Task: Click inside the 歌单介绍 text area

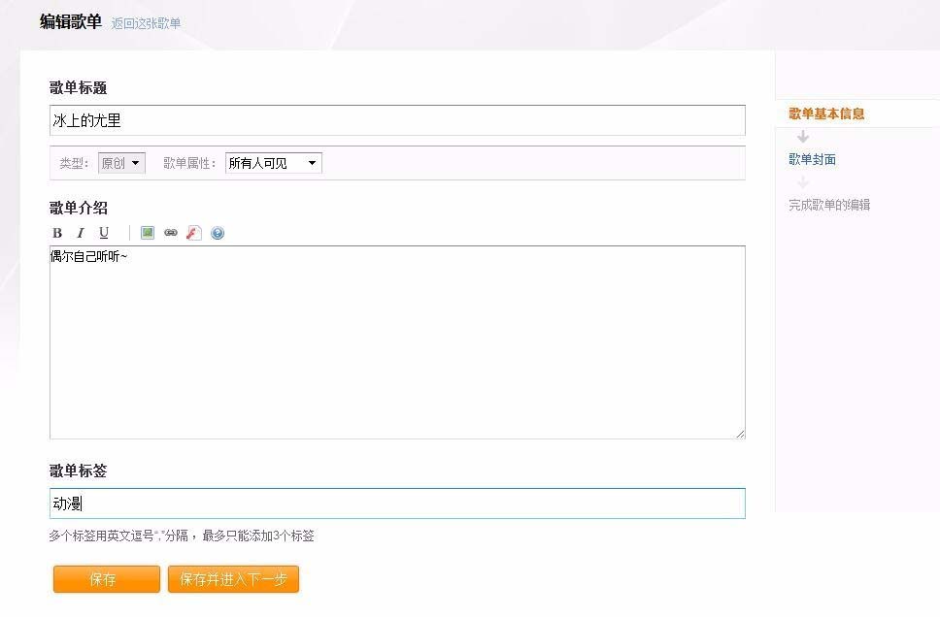Action: pyautogui.click(x=397, y=342)
